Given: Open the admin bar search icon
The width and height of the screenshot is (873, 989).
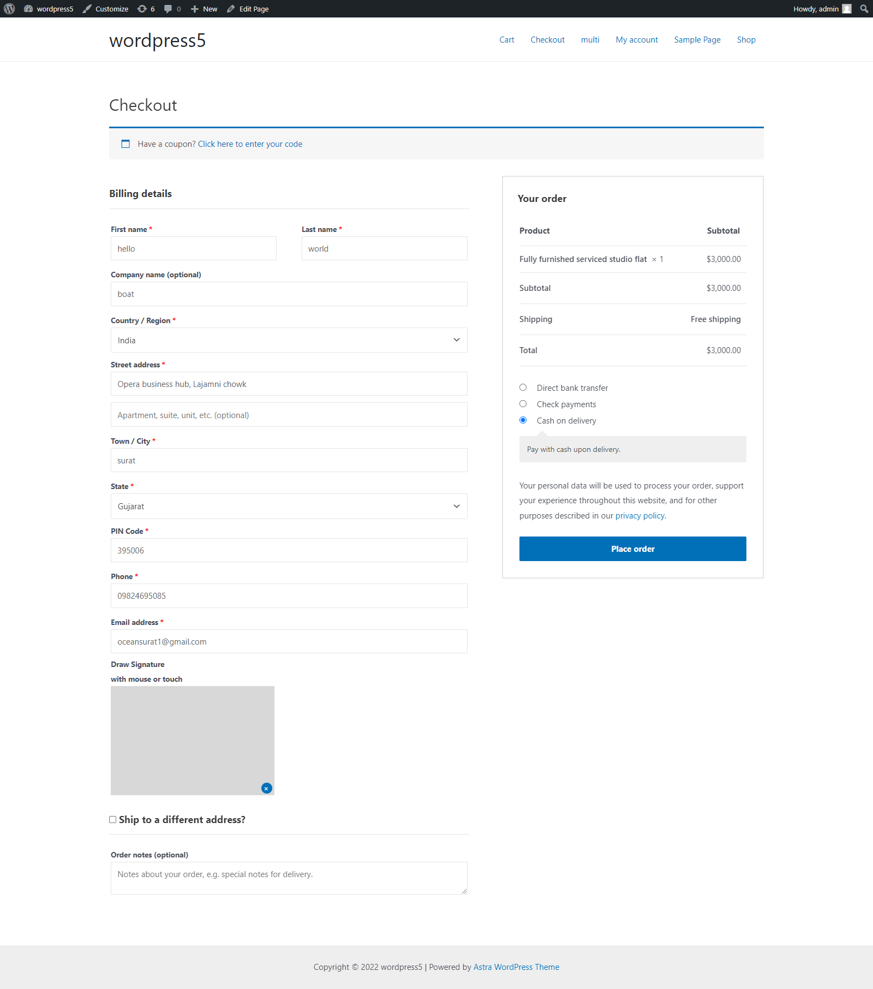Looking at the screenshot, I should (864, 9).
